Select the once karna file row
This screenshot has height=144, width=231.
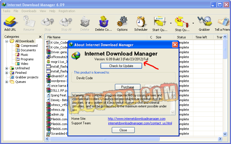pyautogui.click(x=57, y=86)
